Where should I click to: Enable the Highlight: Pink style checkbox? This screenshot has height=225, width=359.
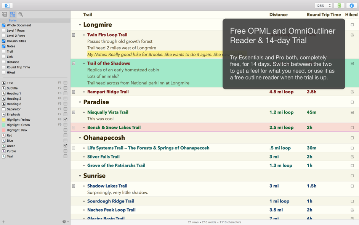[x=65, y=130]
